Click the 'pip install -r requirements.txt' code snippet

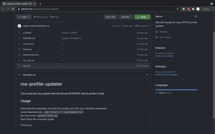pyautogui.click(x=64, y=112)
